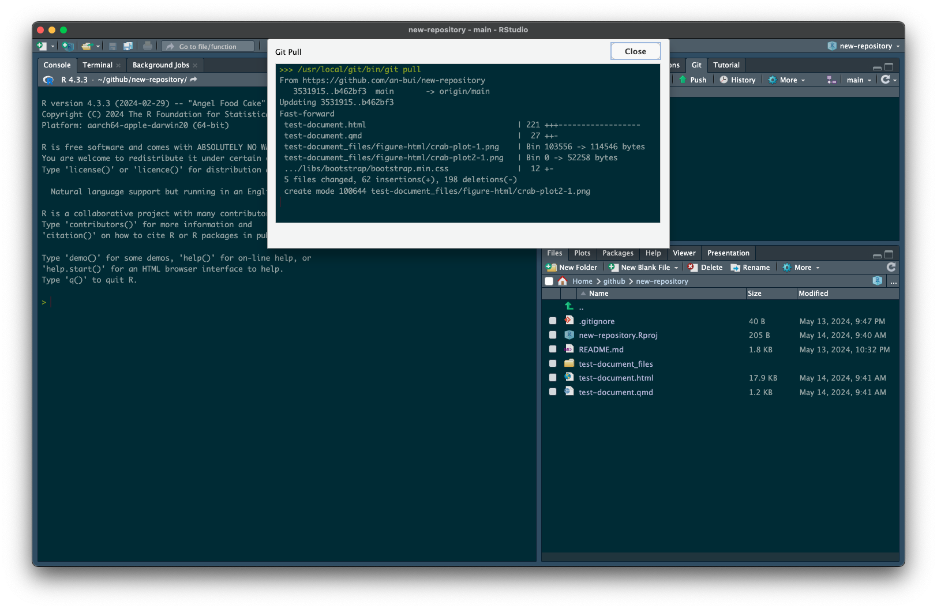937x609 pixels.
Task: Expand the new-repository project menu
Action: (x=865, y=46)
